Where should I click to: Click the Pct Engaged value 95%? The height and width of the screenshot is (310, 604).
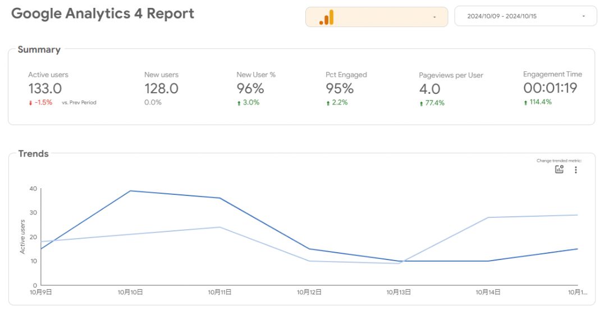click(340, 89)
